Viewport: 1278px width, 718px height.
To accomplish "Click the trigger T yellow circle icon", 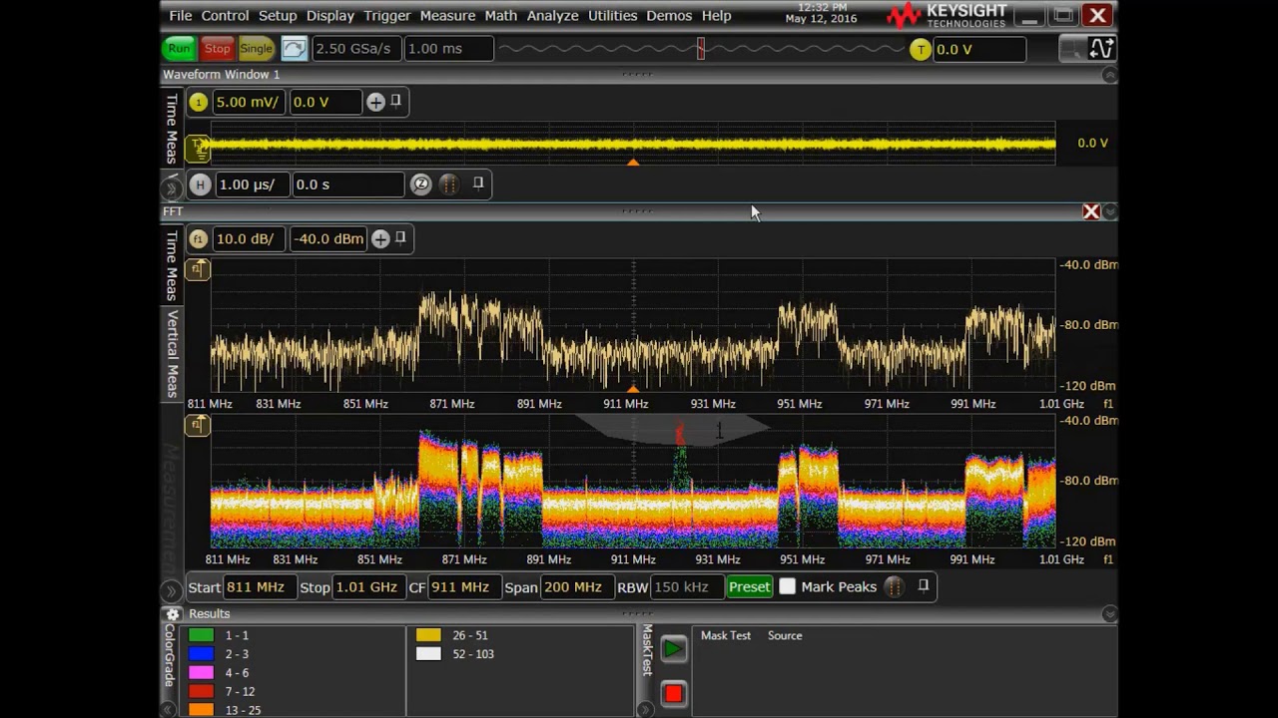I will (x=921, y=49).
